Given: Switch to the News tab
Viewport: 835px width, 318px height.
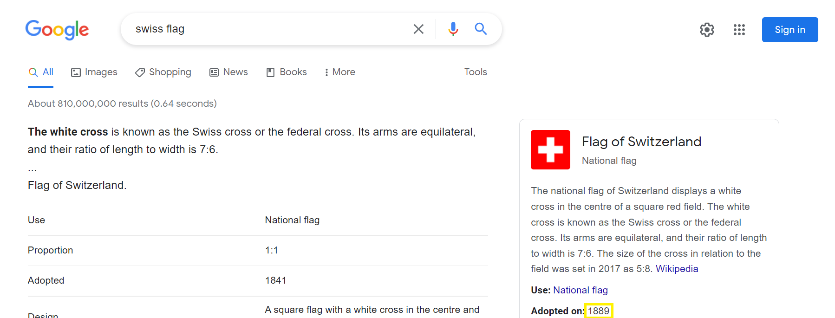Looking at the screenshot, I should (x=228, y=72).
